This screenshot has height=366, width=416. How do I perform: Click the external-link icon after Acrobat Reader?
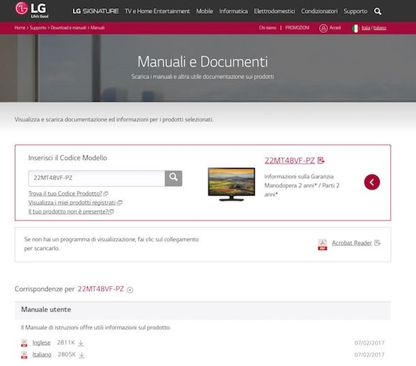(377, 243)
